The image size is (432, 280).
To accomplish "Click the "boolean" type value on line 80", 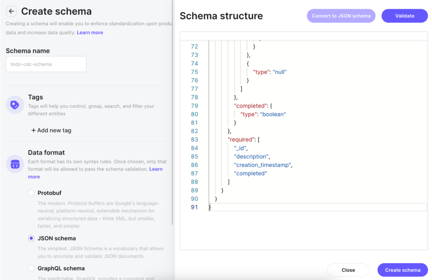I will tap(273, 114).
